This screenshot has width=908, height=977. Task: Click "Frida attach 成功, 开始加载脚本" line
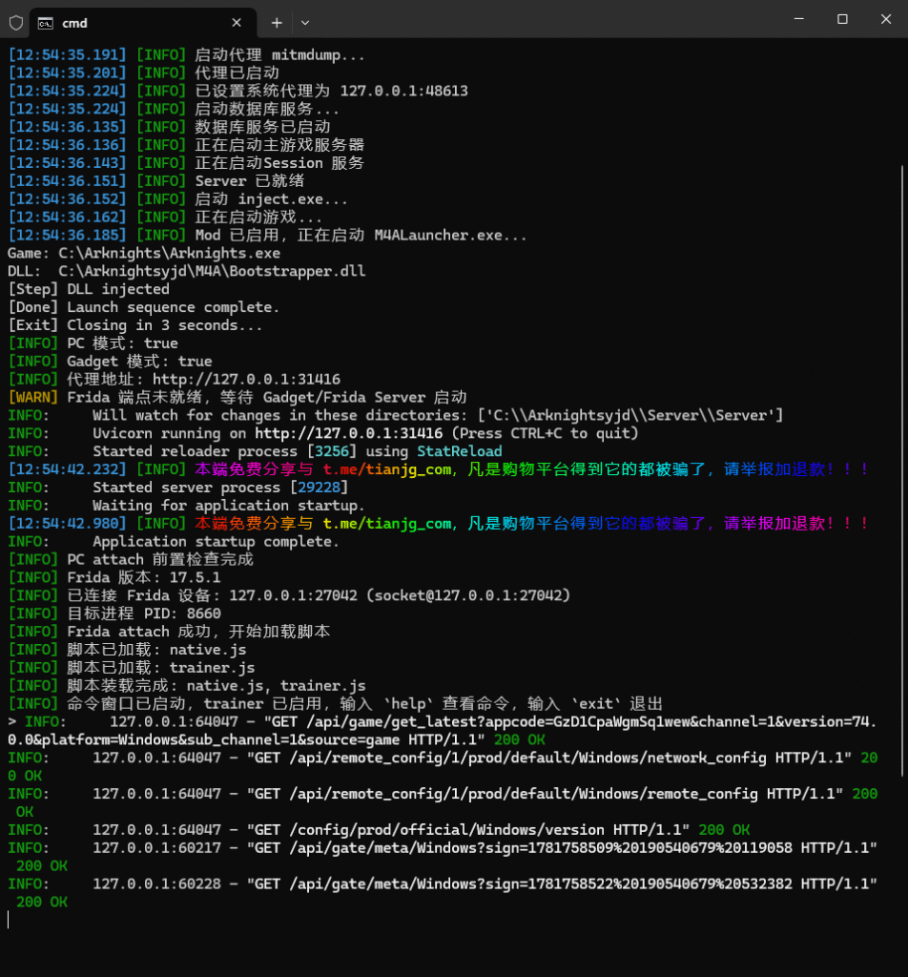tap(169, 632)
